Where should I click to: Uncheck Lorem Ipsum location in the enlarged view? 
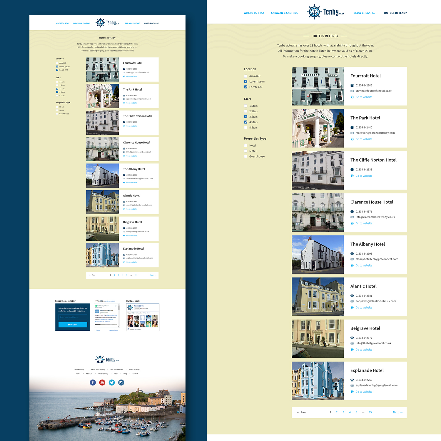pos(246,81)
